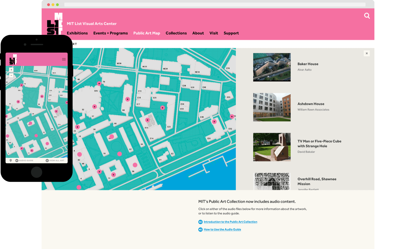Tap phone map marker on building 68

(42, 96)
